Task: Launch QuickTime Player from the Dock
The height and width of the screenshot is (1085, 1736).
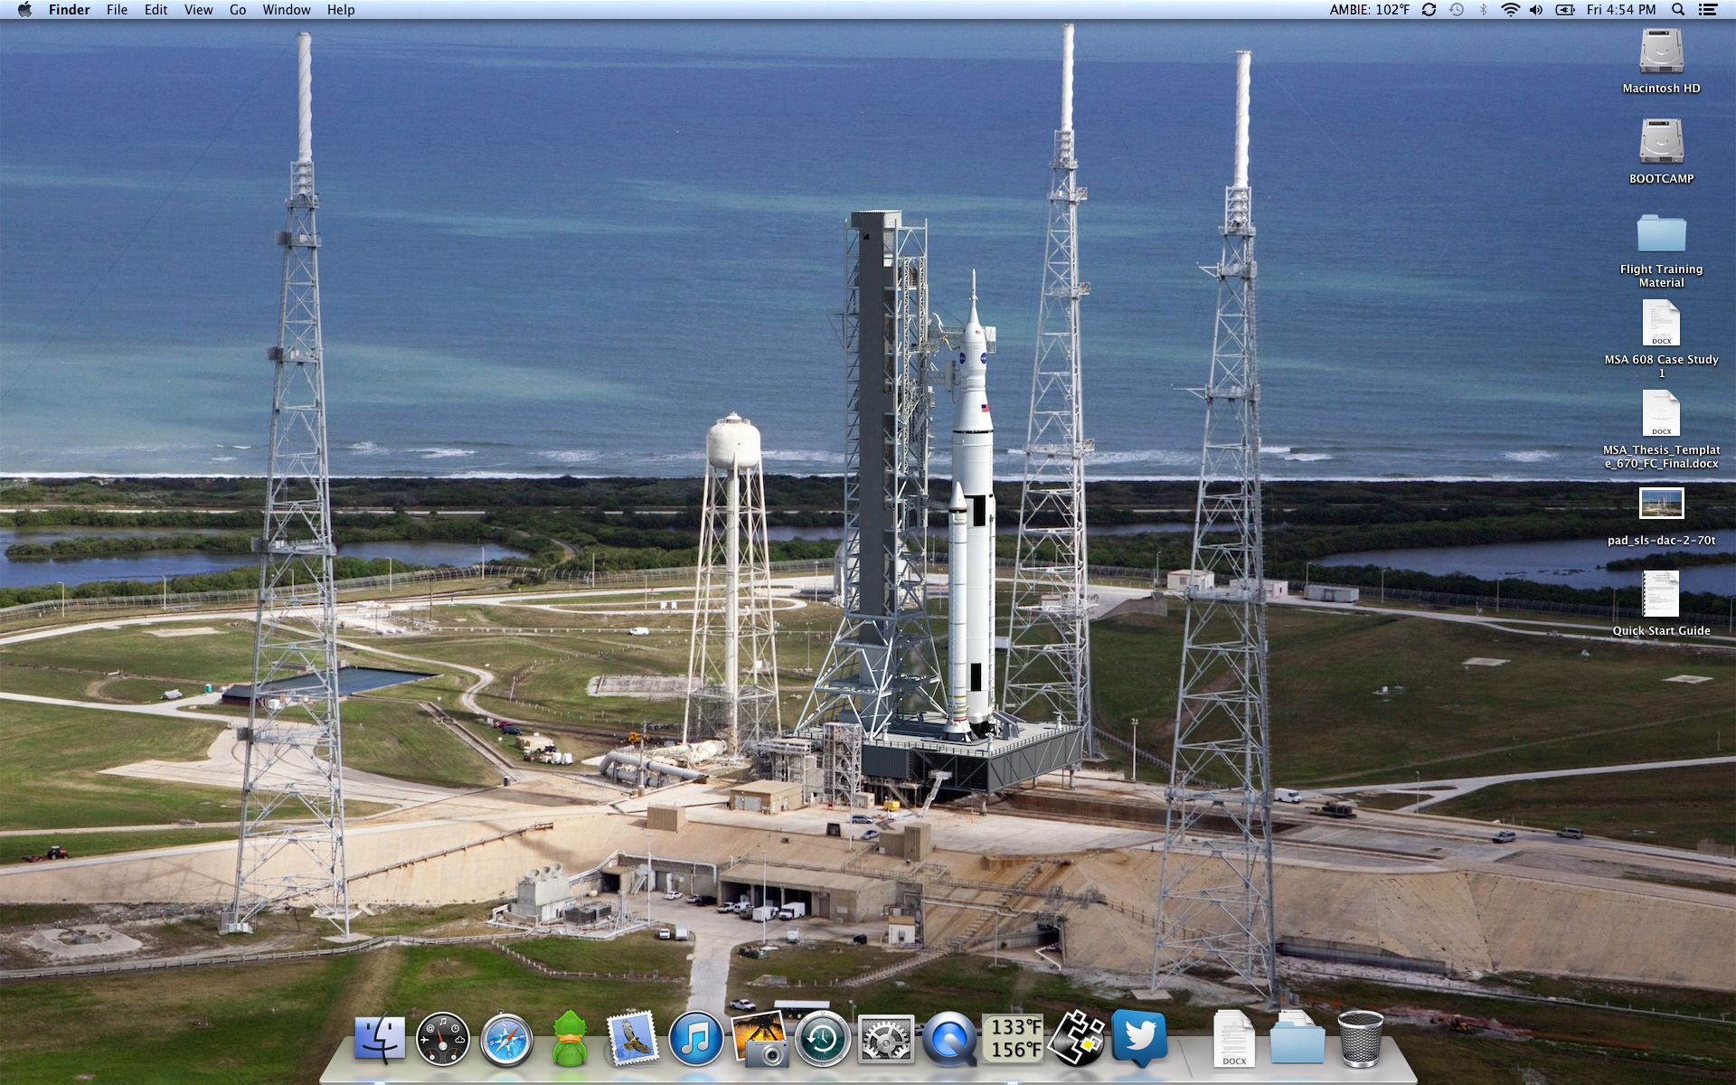Action: pos(948,1040)
